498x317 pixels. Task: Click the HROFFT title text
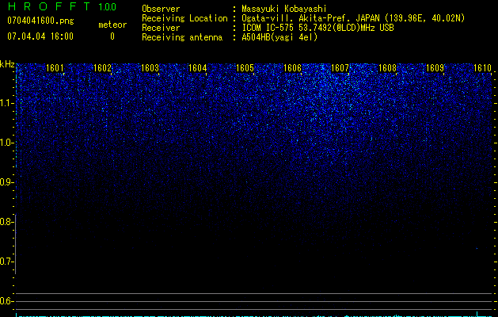[49, 6]
